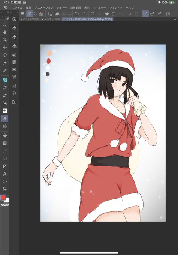
Task: Open the Tool Property palette icon
Action: point(14,37)
